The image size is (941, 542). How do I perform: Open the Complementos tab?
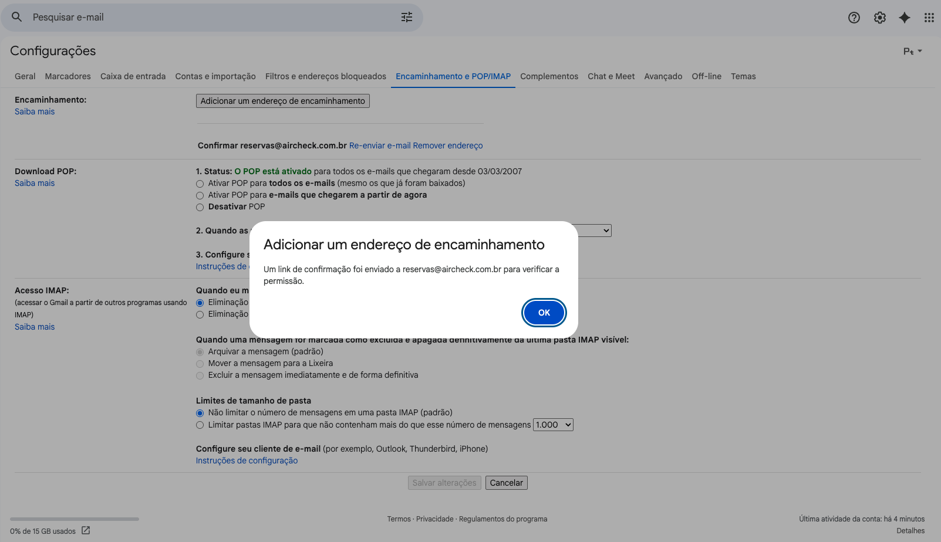coord(549,76)
